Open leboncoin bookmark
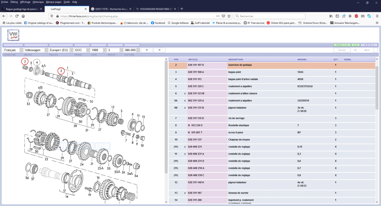 tap(134, 23)
